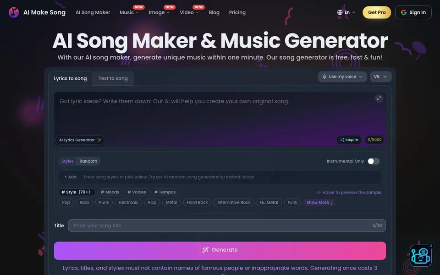Select the Styles mode option
The width and height of the screenshot is (440, 275).
[67, 161]
